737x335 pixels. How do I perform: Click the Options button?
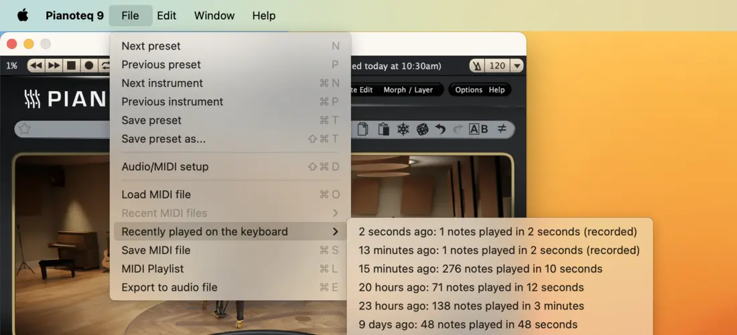(468, 90)
